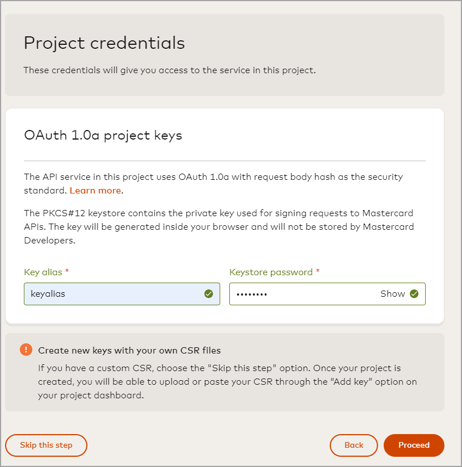Click the OAuth 1.0a project keys heading
Image resolution: width=462 pixels, height=467 pixels.
click(x=103, y=136)
